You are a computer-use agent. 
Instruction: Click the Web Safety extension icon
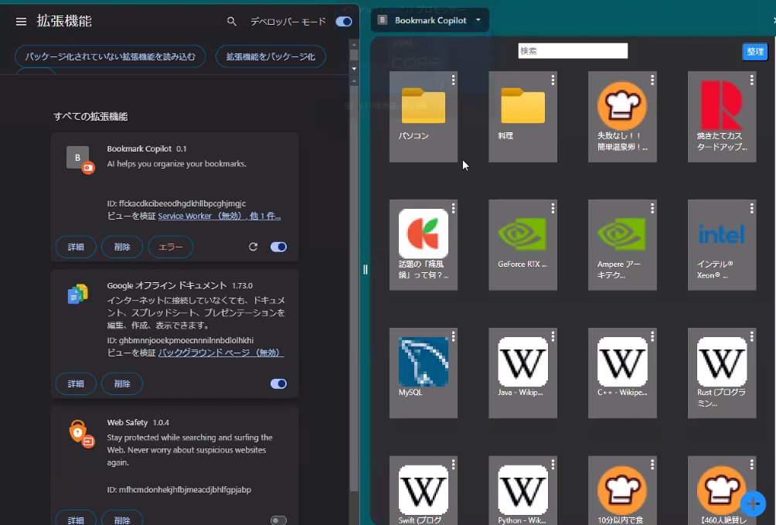pos(82,434)
